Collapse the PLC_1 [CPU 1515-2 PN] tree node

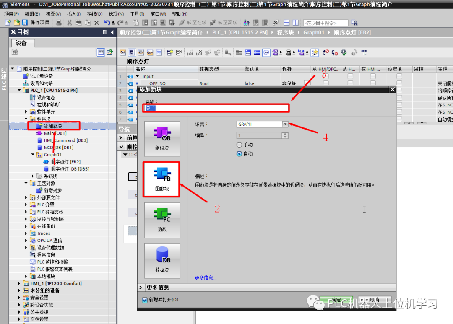tap(19, 90)
